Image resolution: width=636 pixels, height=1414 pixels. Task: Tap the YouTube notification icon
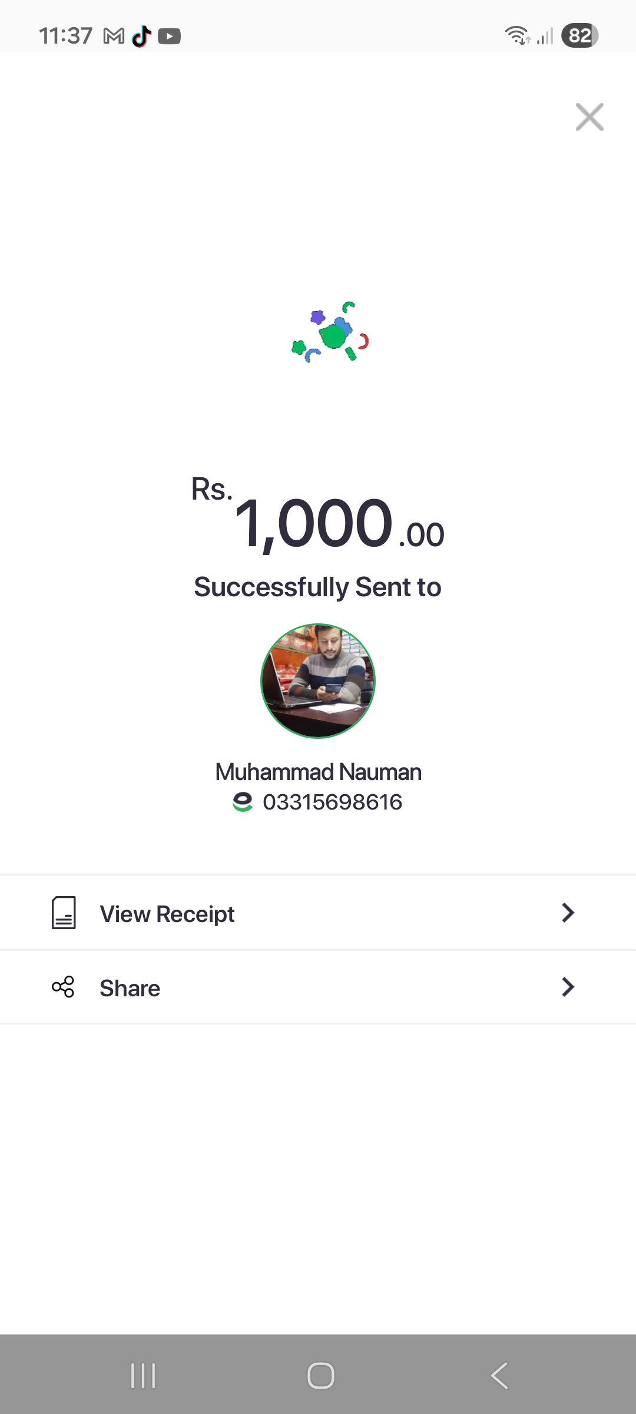coord(170,37)
